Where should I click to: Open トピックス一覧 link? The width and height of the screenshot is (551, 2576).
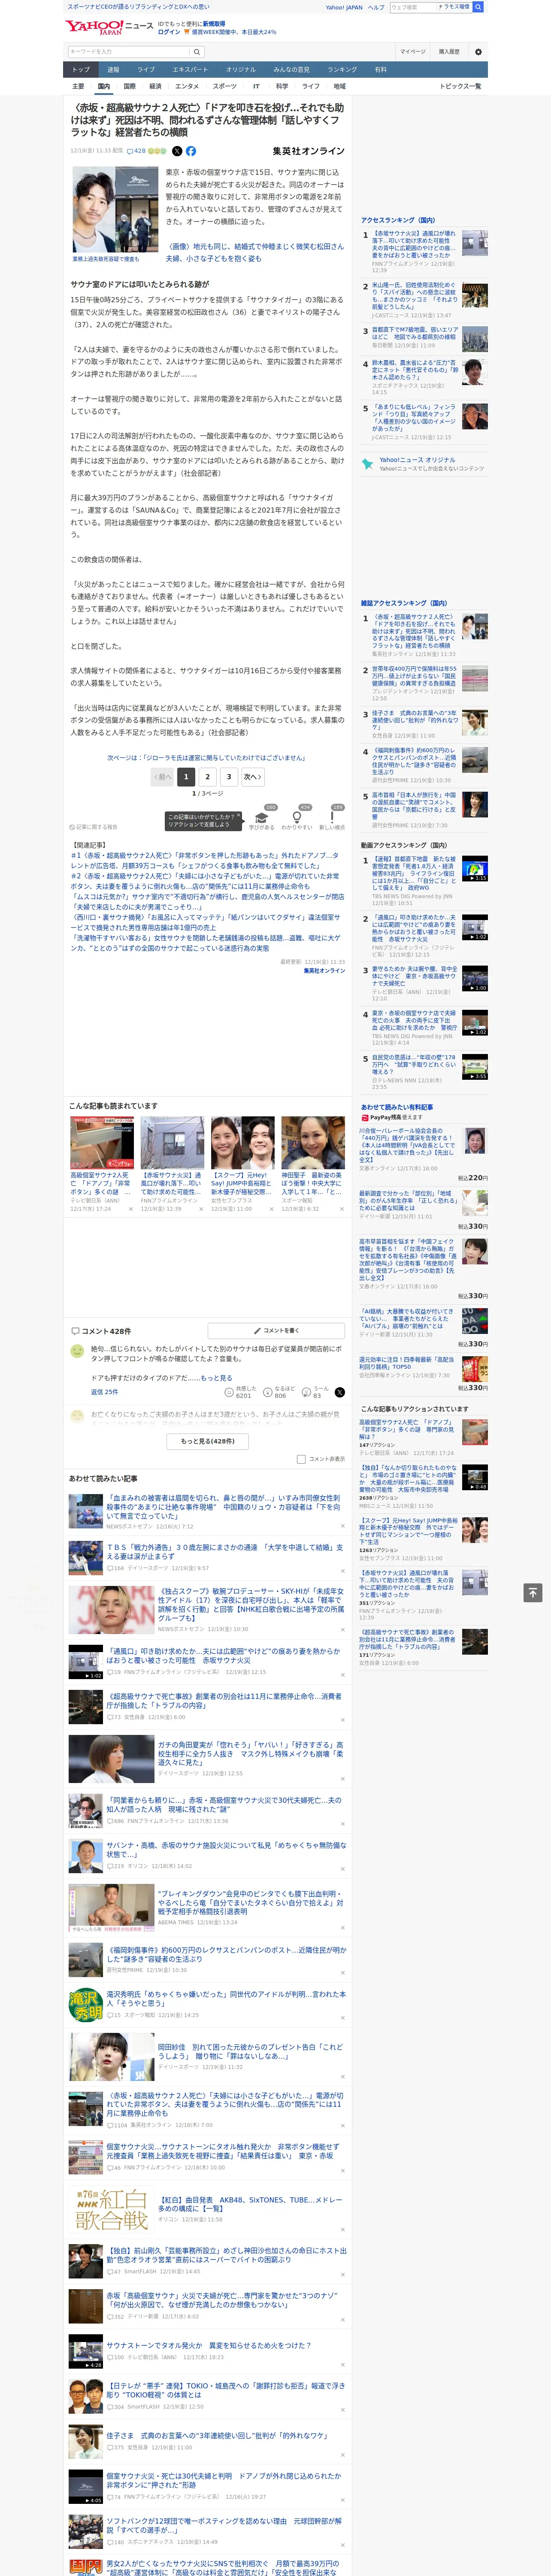460,86
